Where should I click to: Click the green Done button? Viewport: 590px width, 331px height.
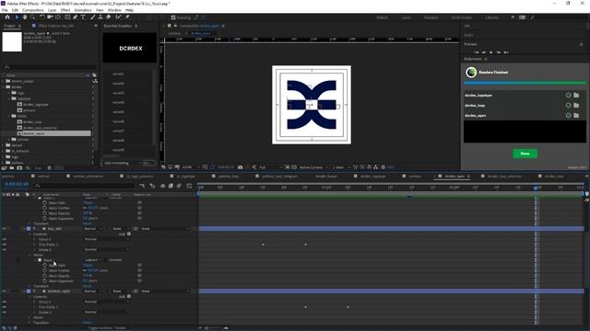pyautogui.click(x=525, y=154)
